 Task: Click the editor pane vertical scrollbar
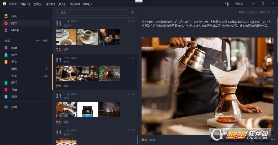pyautogui.click(x=277, y=40)
